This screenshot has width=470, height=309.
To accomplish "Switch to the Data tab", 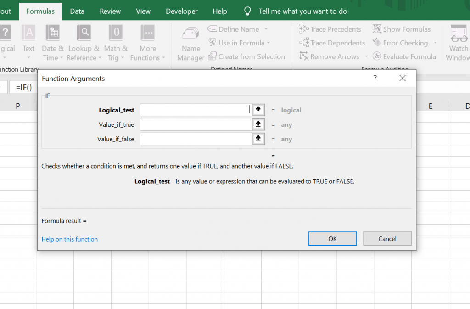I will click(77, 11).
